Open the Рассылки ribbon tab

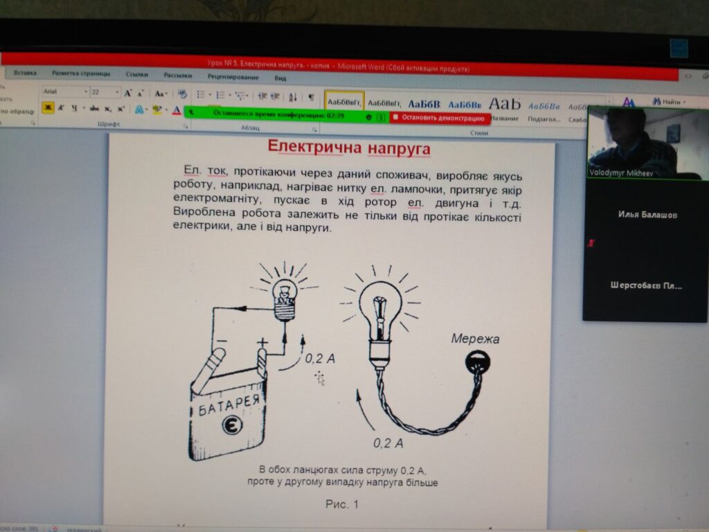pos(178,76)
